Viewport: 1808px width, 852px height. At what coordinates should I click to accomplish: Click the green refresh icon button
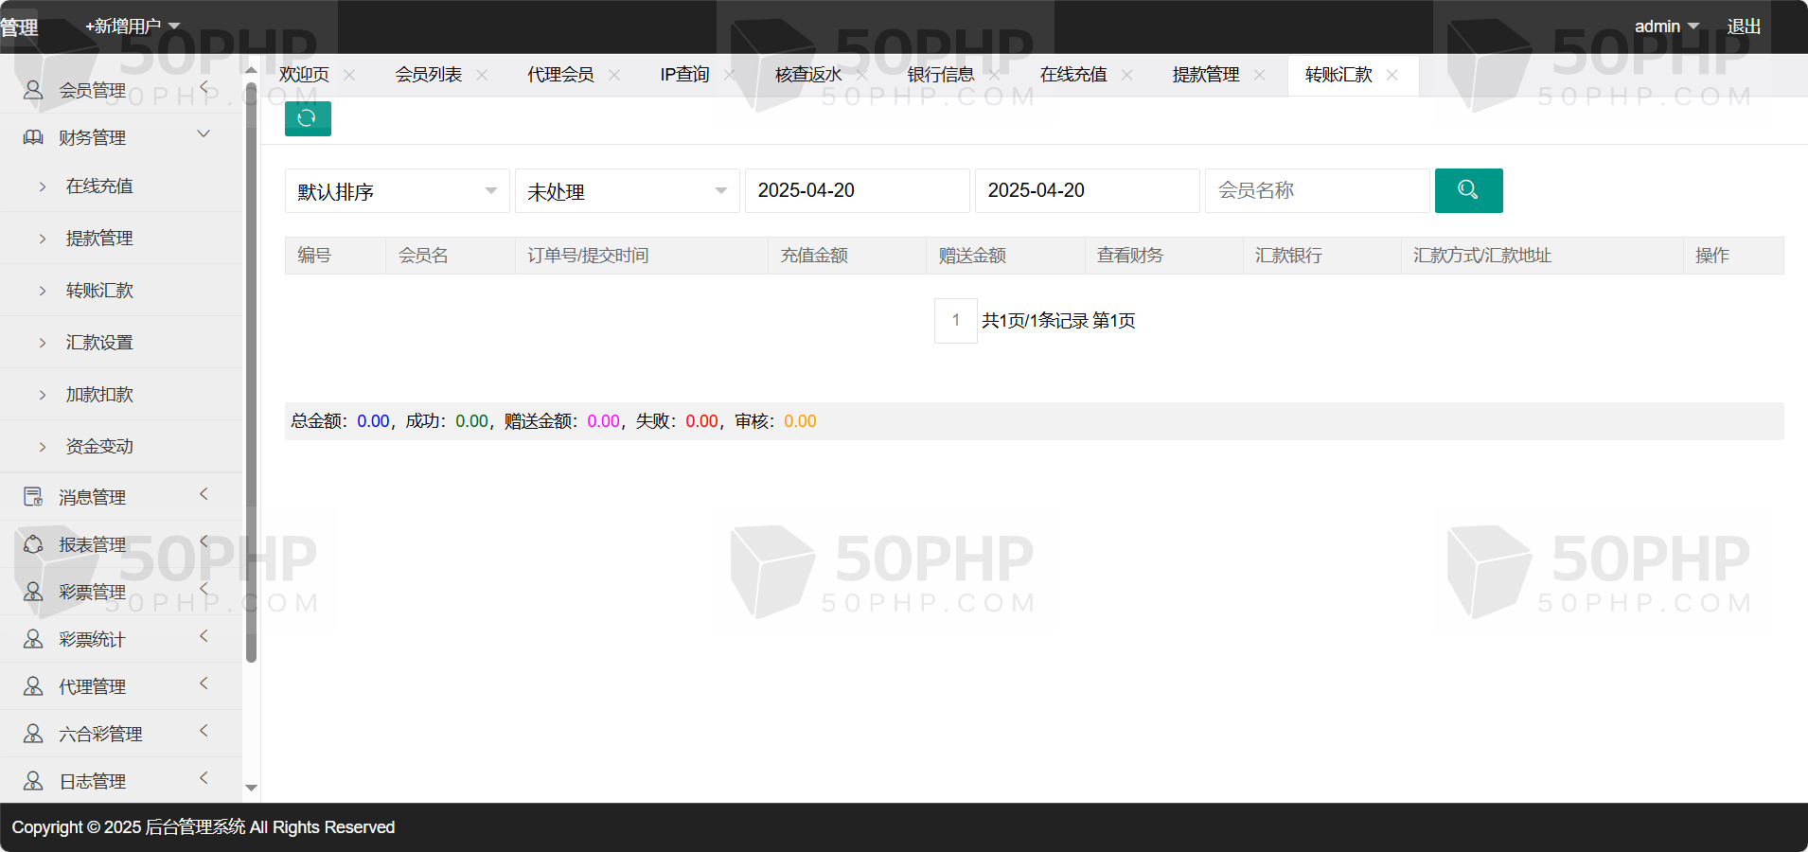[x=308, y=118]
